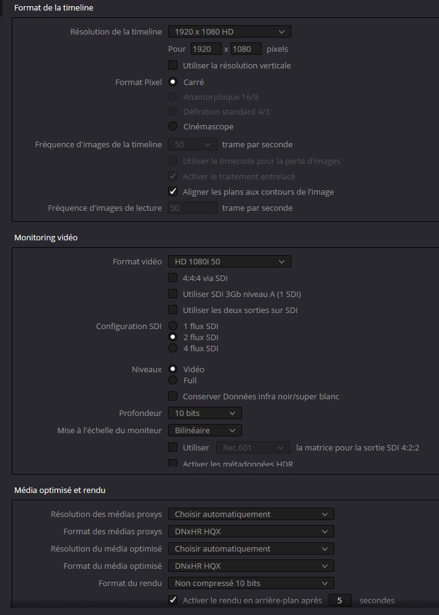The height and width of the screenshot is (615, 439).
Task: Enable Conserver Données infra noir/super blanc
Action: tap(172, 396)
